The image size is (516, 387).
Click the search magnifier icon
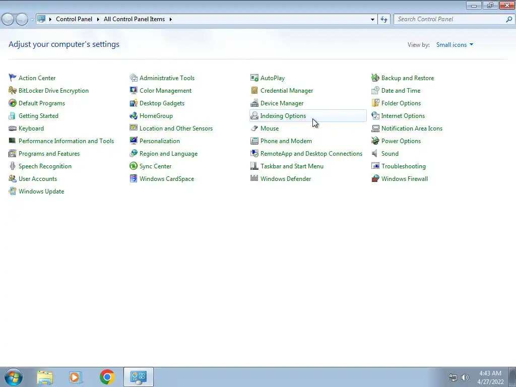click(509, 20)
